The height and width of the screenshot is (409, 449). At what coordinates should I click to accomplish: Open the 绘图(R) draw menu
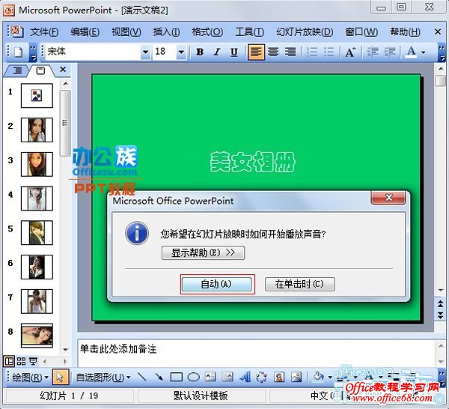30,378
